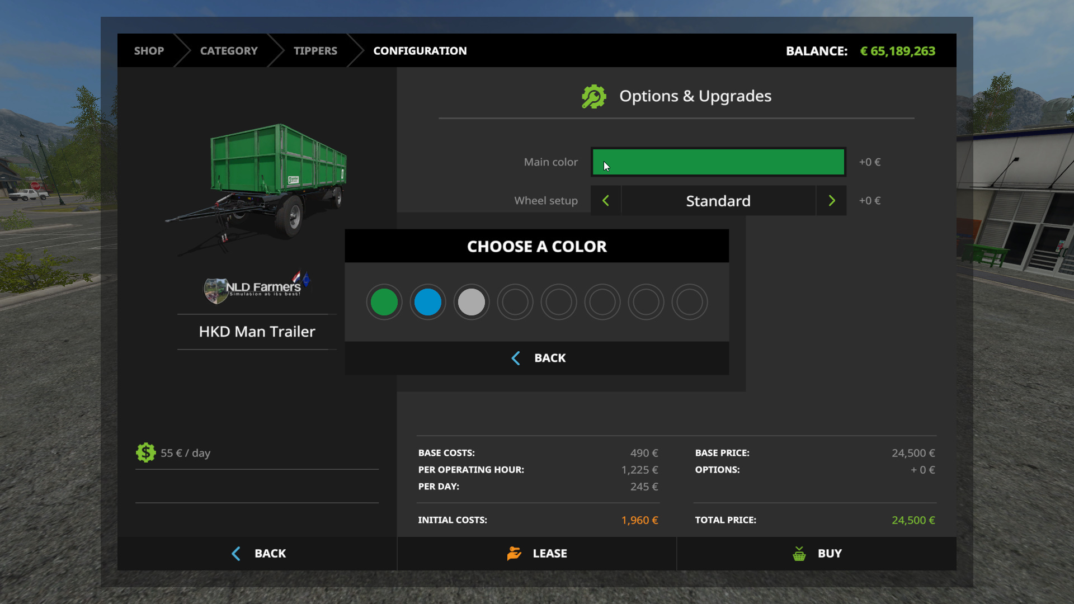Click the Options & Upgrades wrench gear icon
This screenshot has height=604, width=1074.
593,96
